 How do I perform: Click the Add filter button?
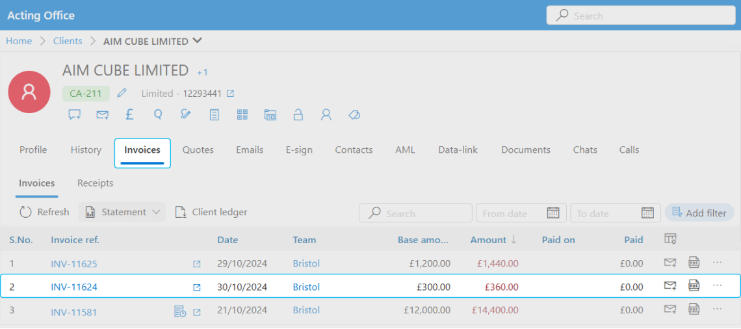tap(699, 213)
